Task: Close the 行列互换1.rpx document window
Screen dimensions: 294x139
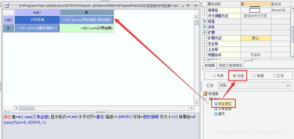Action: [x=196, y=6]
